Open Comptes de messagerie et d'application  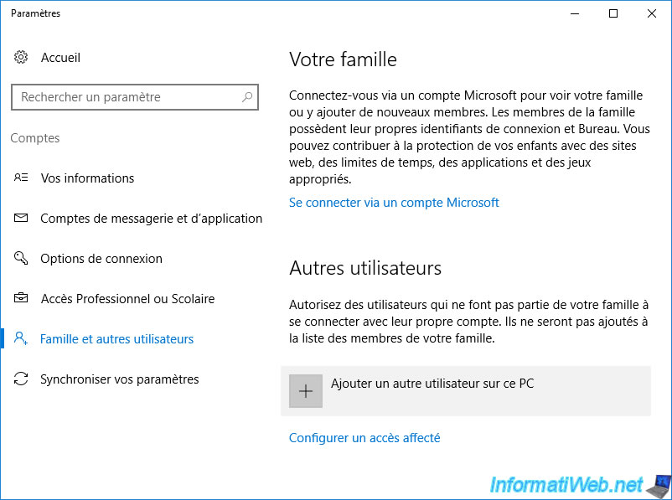tap(151, 219)
